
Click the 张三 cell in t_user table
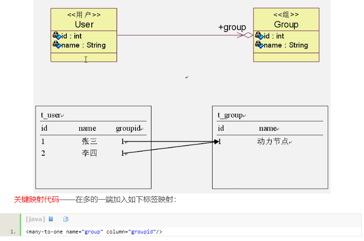click(x=89, y=141)
